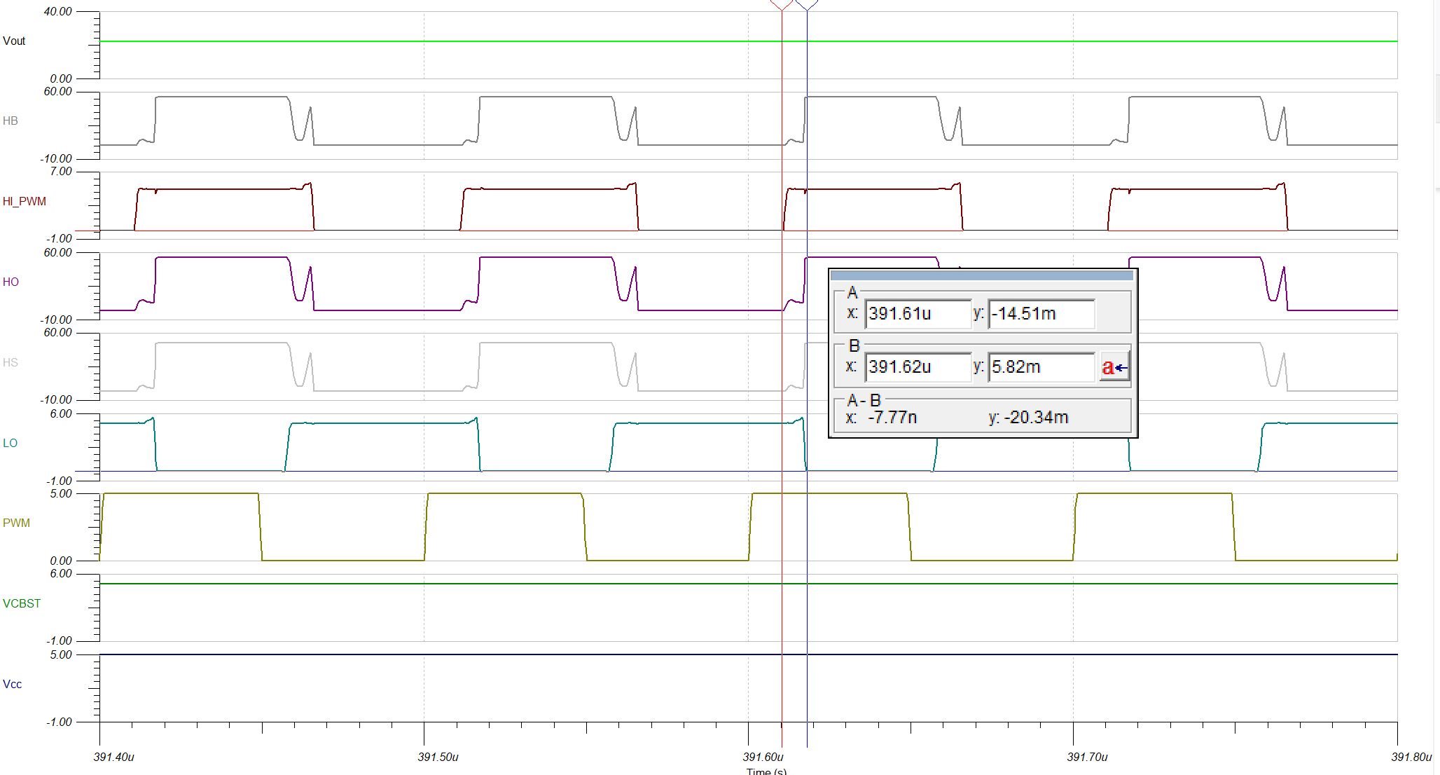The height and width of the screenshot is (775, 1440).
Task: Click the A-B delta y value -20.34m
Action: click(x=1036, y=418)
